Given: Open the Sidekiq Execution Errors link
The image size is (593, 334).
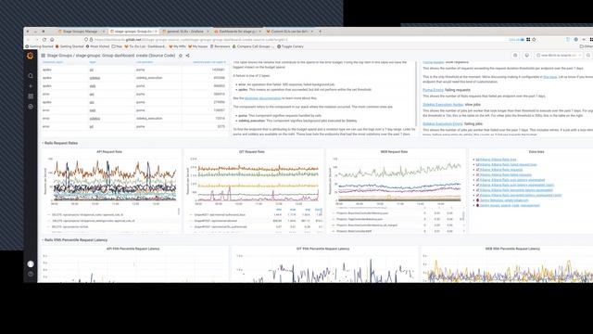Looking at the screenshot, I should [442, 123].
